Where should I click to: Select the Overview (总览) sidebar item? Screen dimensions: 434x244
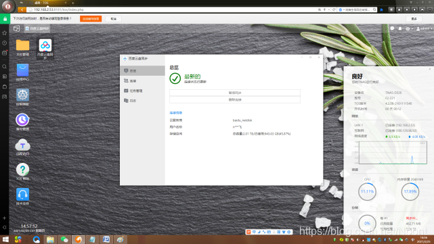pos(143,71)
